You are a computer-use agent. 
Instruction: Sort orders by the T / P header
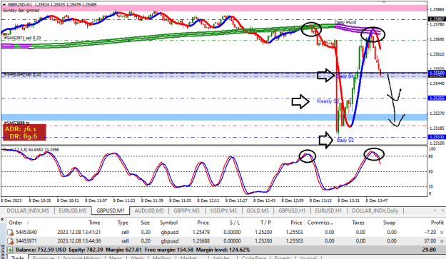click(265, 223)
